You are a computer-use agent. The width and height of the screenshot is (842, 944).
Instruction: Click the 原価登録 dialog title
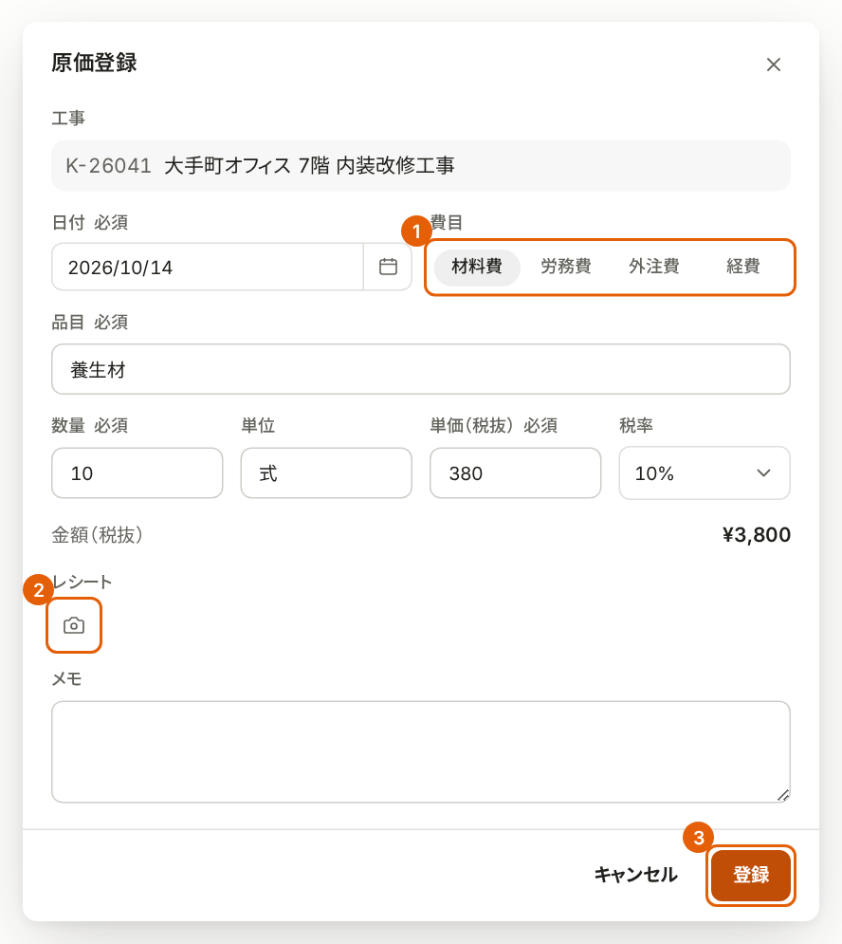coord(95,63)
